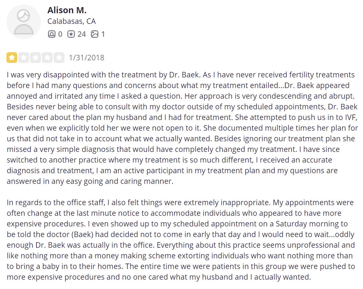Click the fourth gray rating star
363x289 pixels.
[x=47, y=58]
